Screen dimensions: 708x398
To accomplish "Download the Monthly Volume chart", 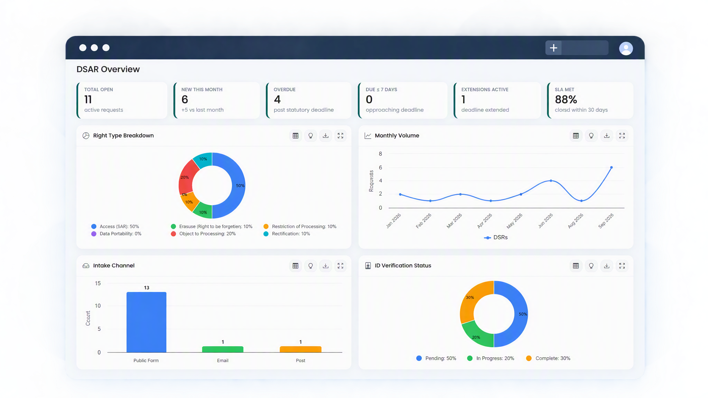I will point(607,136).
